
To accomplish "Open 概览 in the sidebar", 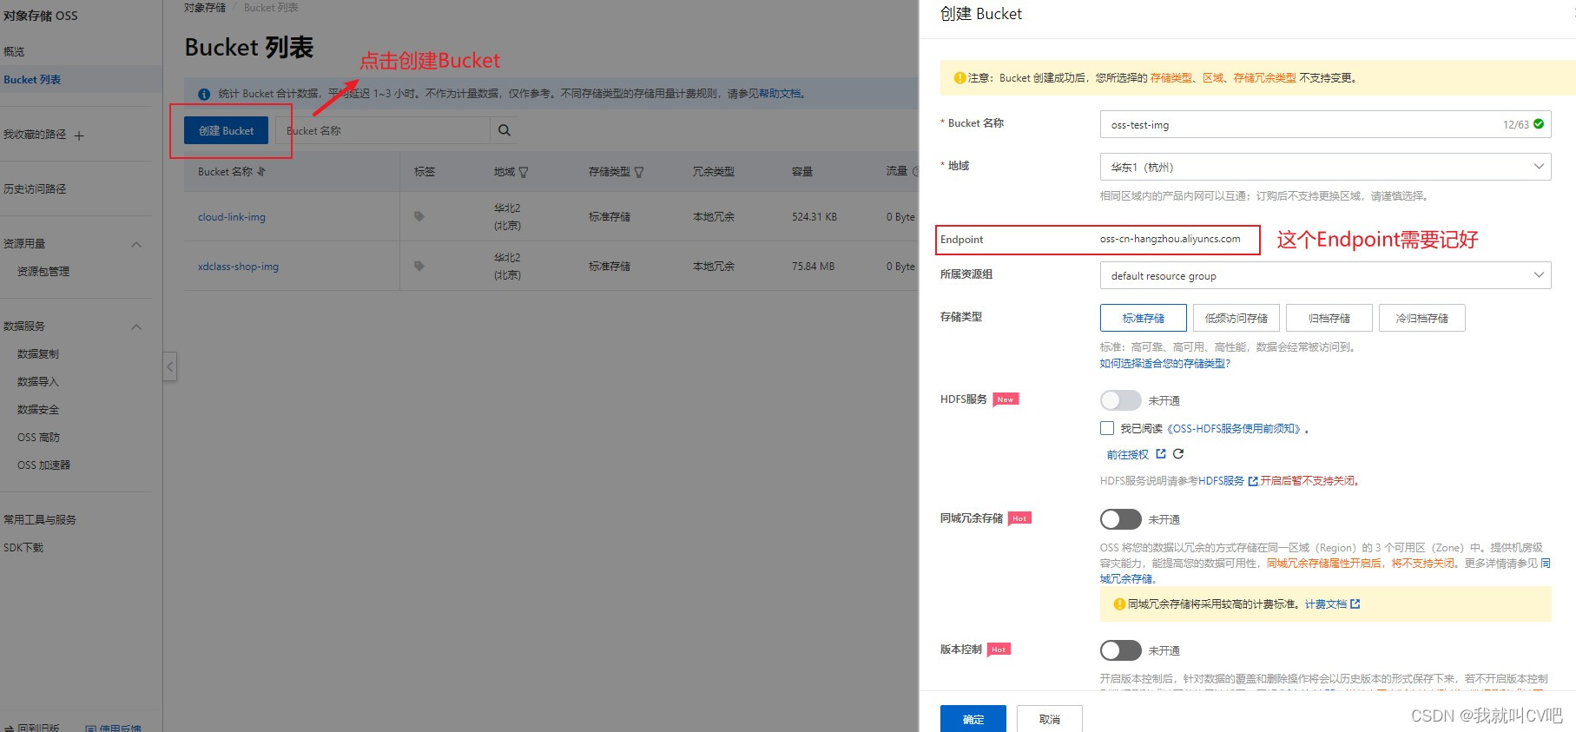I will point(14,52).
